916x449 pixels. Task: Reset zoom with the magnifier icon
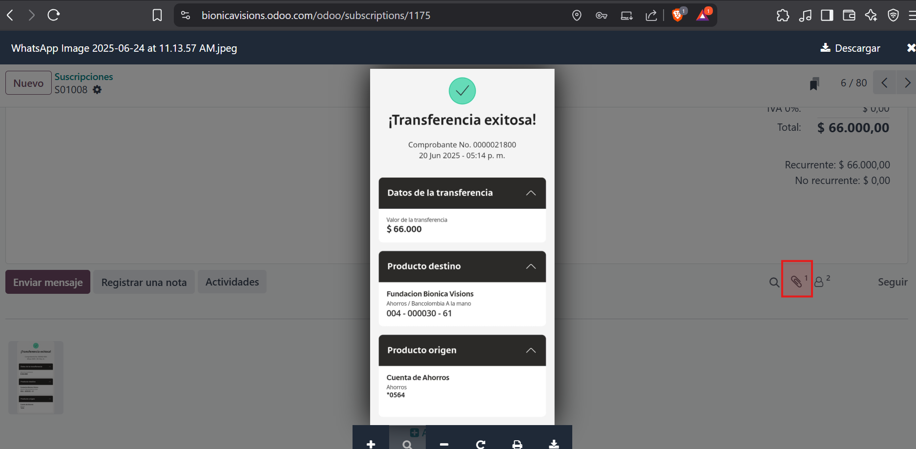click(407, 444)
